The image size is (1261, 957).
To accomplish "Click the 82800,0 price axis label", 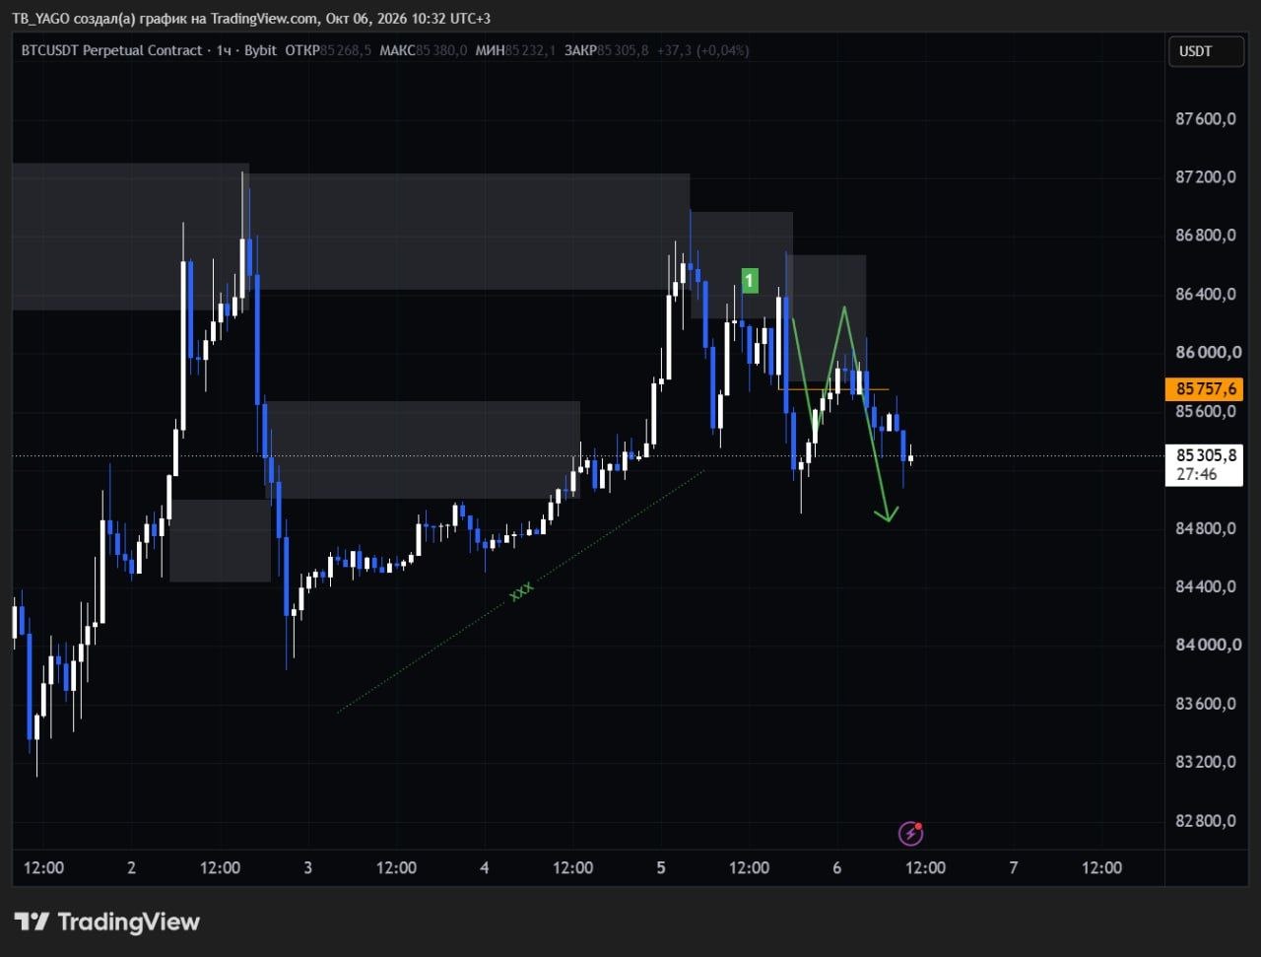I will point(1206,821).
